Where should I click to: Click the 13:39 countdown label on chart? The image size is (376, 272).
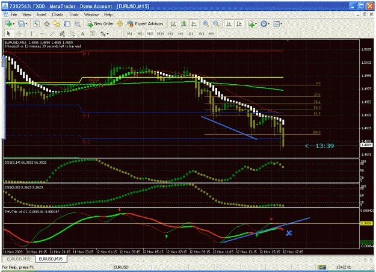pyautogui.click(x=319, y=146)
